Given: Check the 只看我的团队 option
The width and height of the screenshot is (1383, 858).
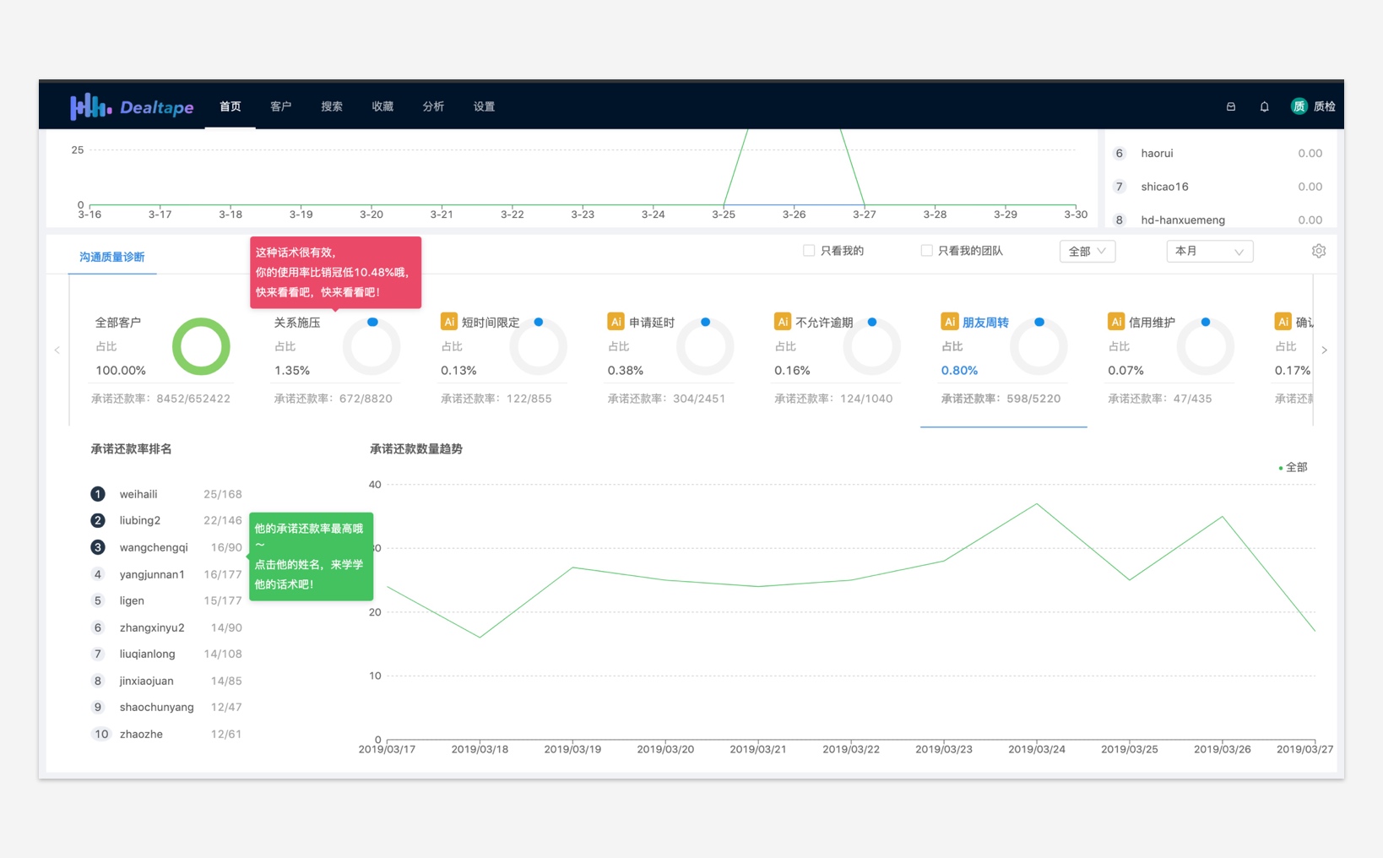Looking at the screenshot, I should click(926, 251).
